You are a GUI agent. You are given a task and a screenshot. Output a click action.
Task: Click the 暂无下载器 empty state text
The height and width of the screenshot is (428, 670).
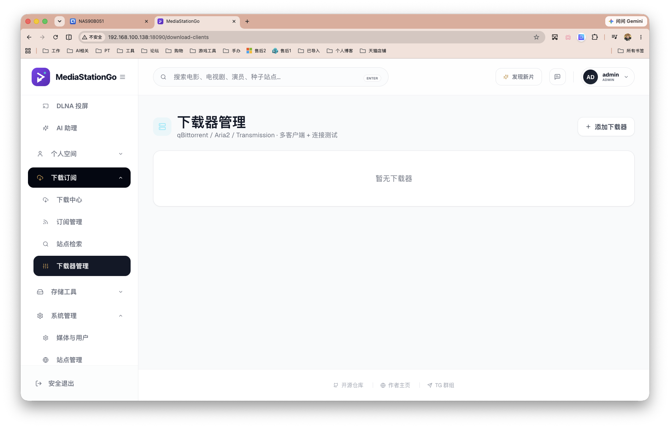(394, 178)
